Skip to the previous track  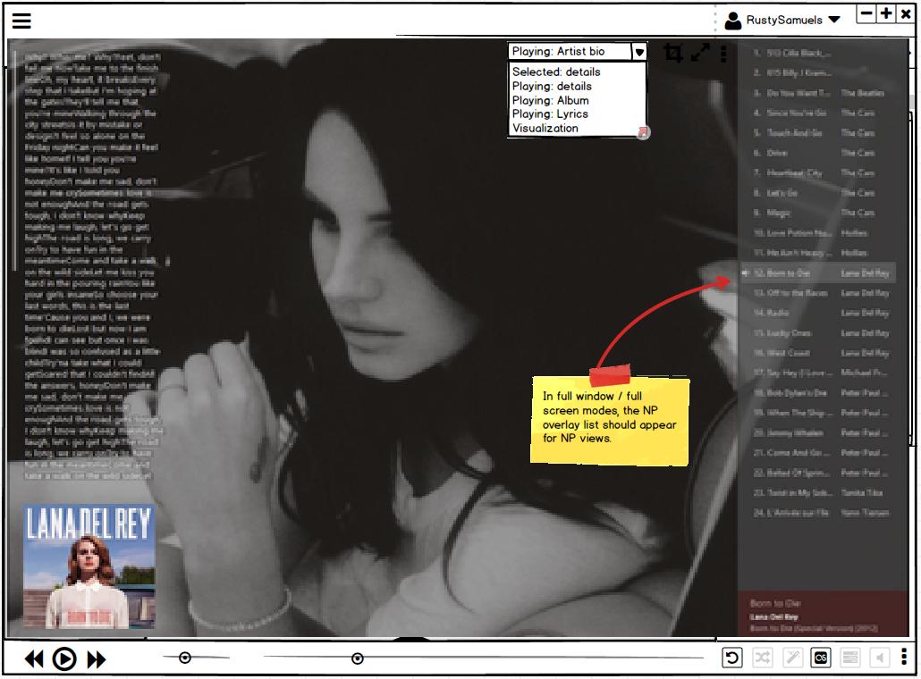(34, 659)
